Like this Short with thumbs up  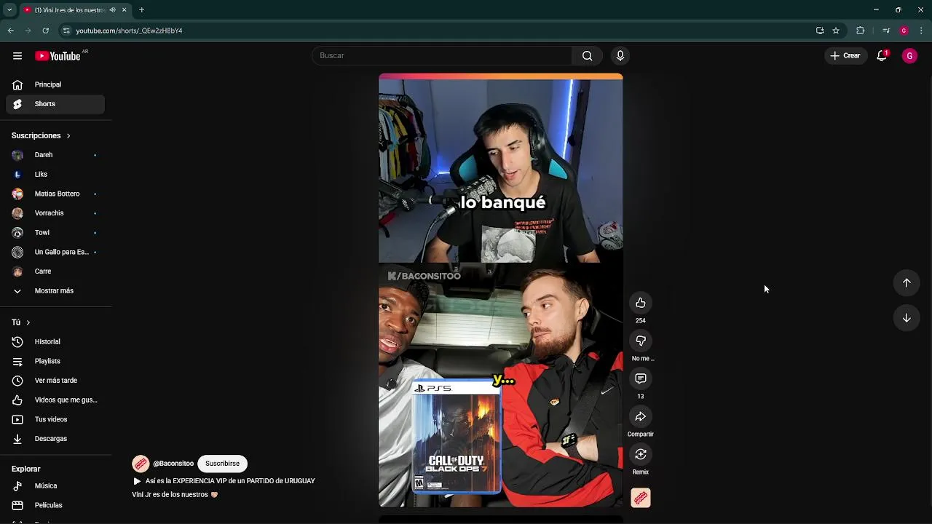[641, 303]
